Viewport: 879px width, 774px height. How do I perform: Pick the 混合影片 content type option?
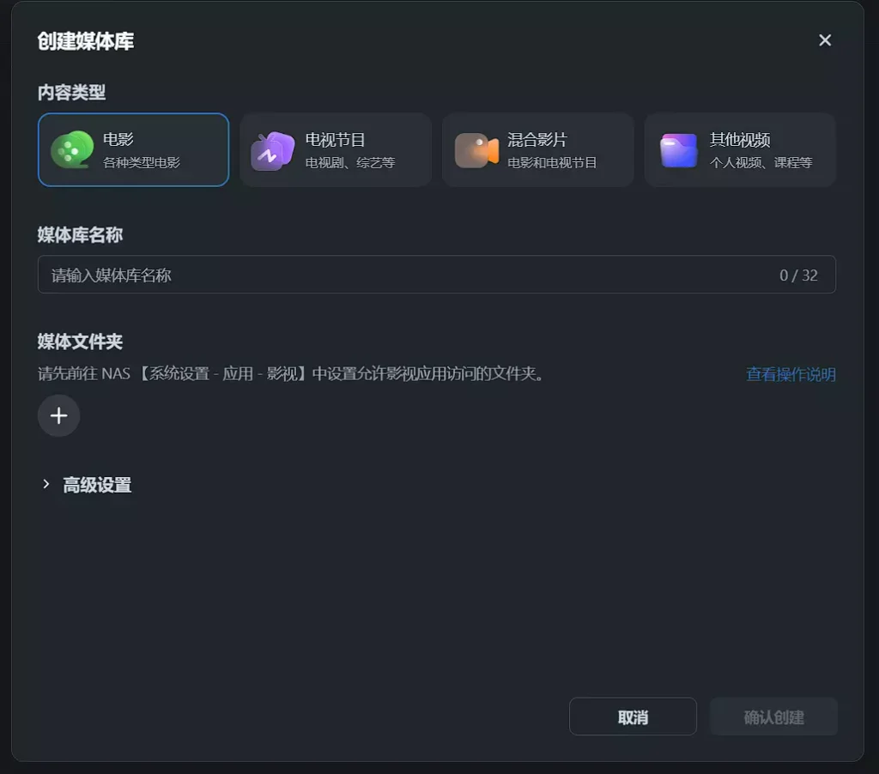point(537,140)
